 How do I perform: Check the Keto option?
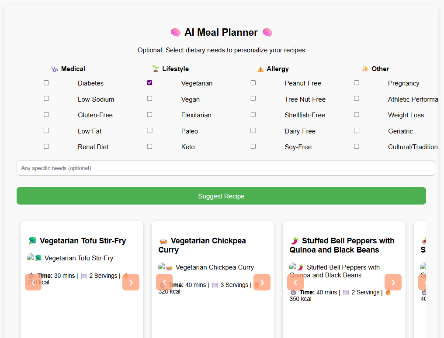tap(149, 146)
